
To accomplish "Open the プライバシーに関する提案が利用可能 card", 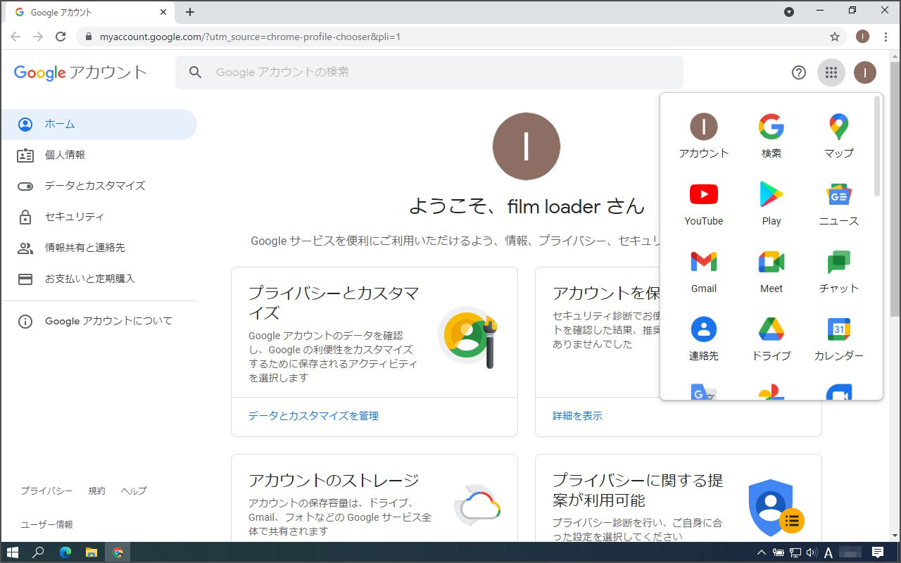I will coord(679,498).
